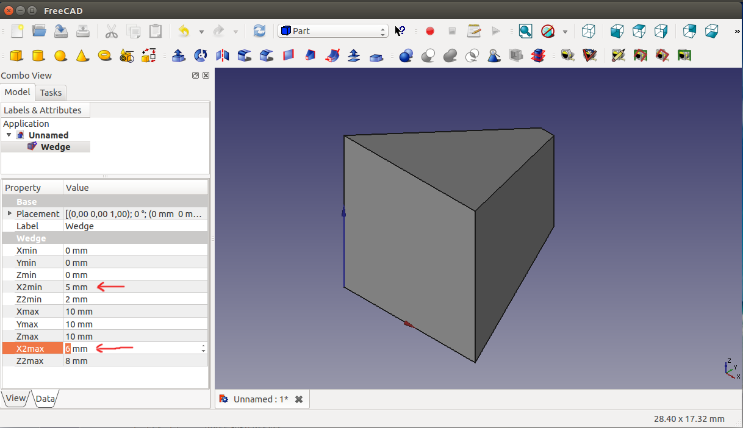Insert a cylinder primitive

[38, 56]
